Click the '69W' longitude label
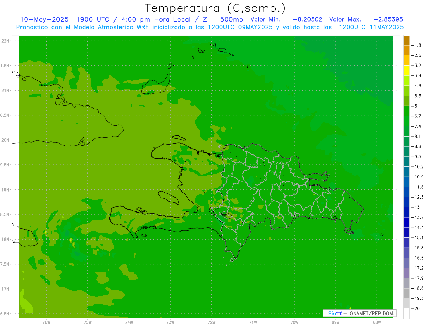The image size is (423, 327). tap(336, 322)
